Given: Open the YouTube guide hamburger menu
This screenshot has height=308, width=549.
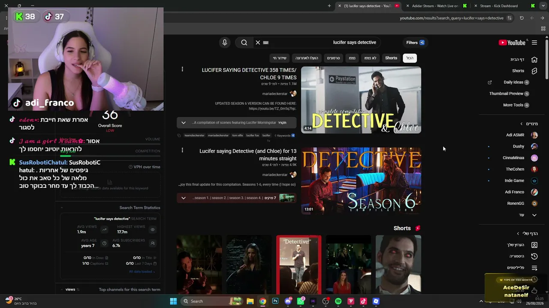Looking at the screenshot, I should pos(534,42).
